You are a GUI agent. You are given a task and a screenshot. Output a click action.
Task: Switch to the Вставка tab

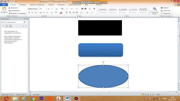click(23, 5)
